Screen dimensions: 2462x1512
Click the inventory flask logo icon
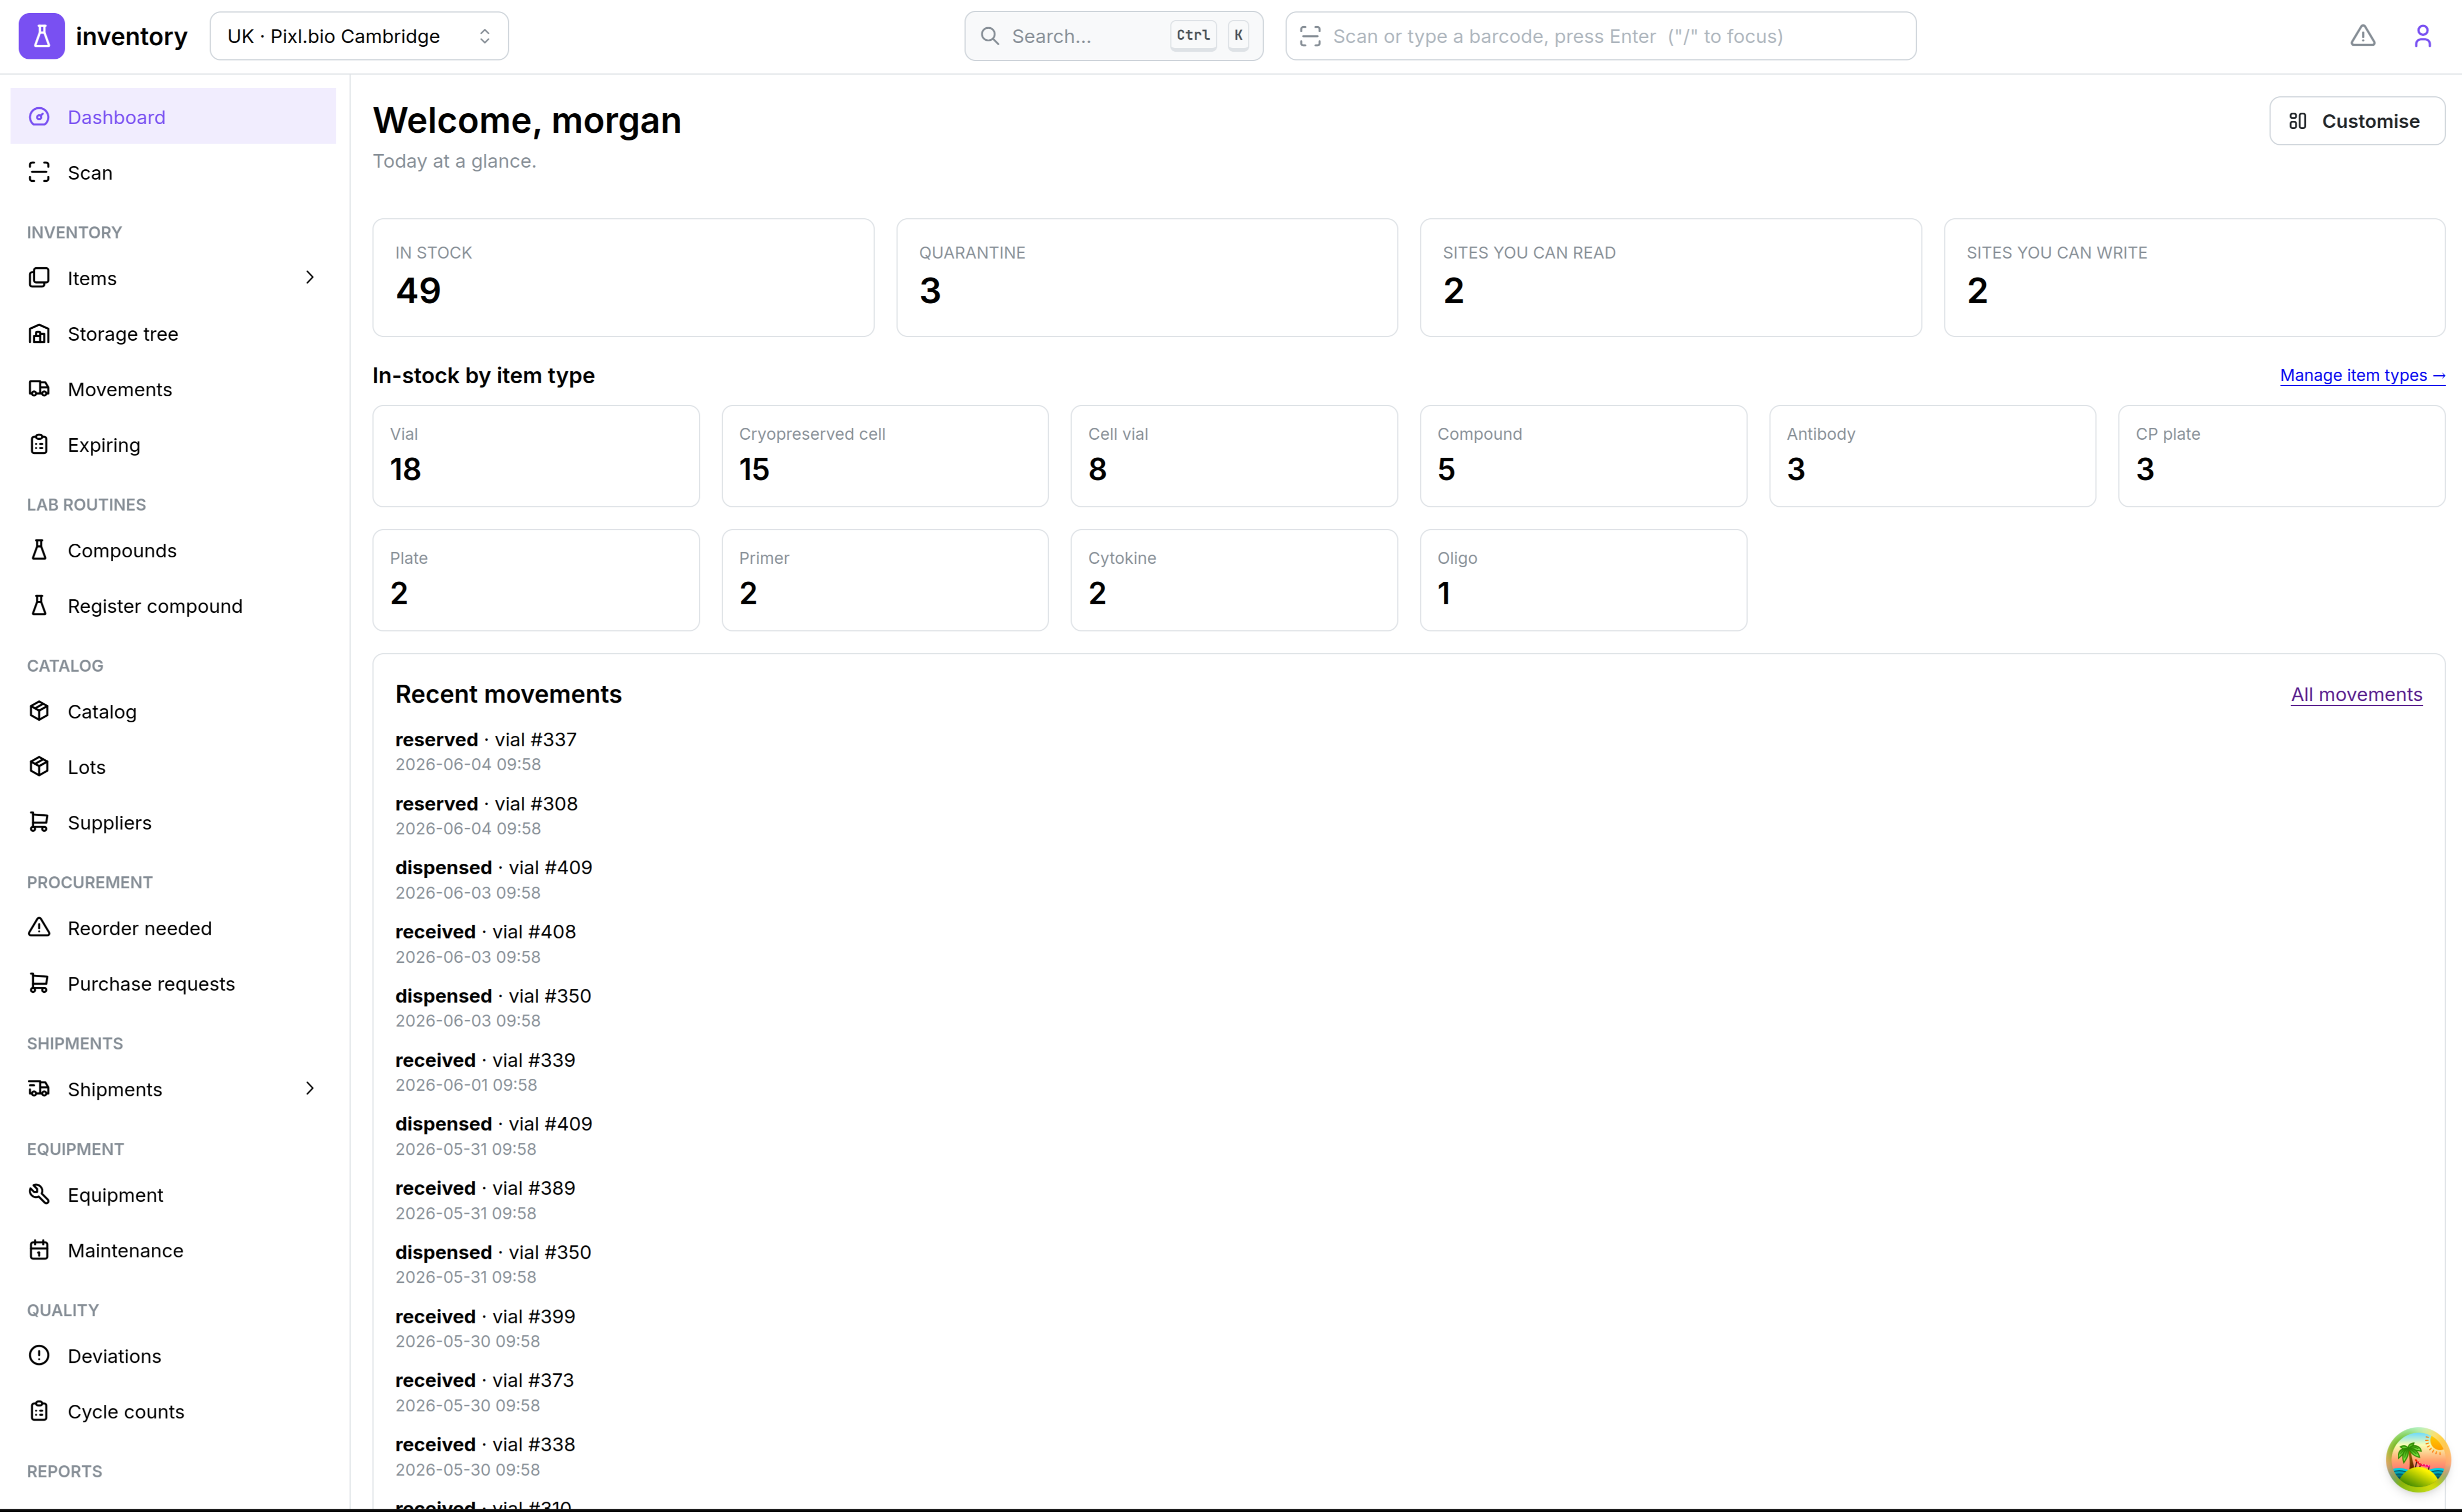[41, 36]
